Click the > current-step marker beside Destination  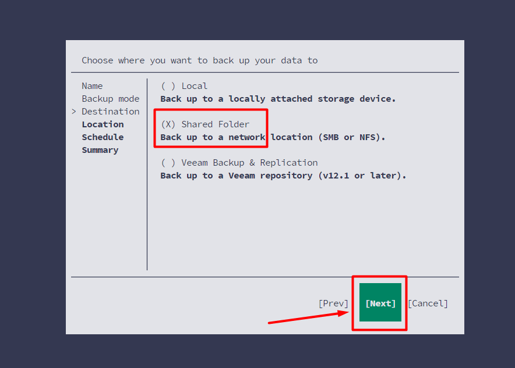(74, 112)
